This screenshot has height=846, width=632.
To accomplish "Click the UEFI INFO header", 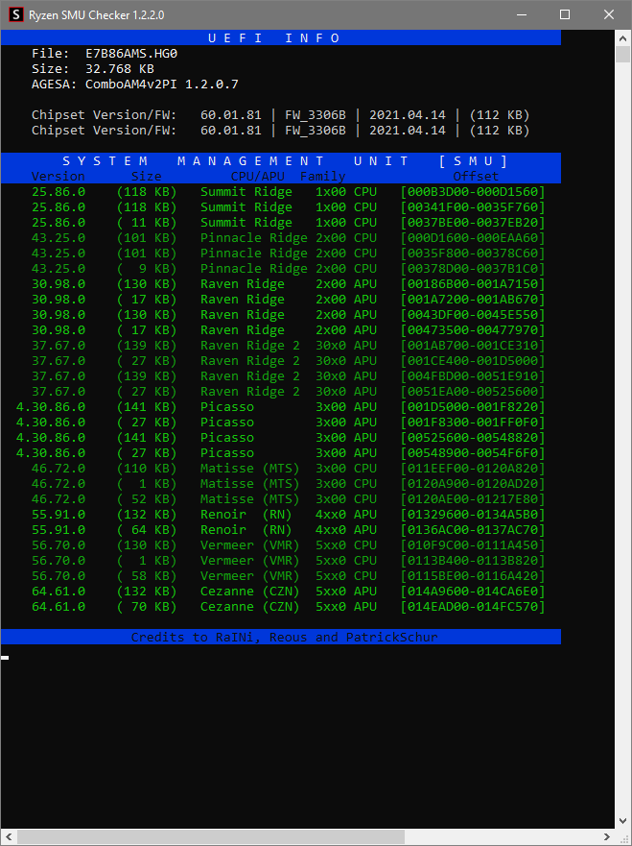I will [x=274, y=37].
